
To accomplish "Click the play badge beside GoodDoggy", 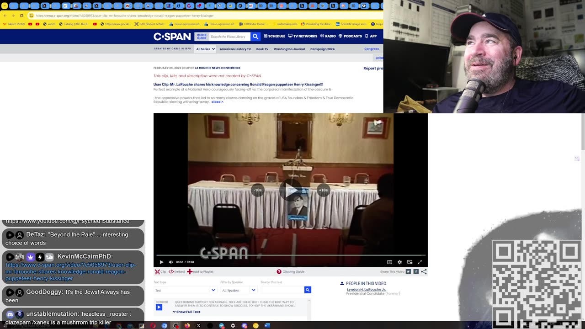I will click(10, 292).
